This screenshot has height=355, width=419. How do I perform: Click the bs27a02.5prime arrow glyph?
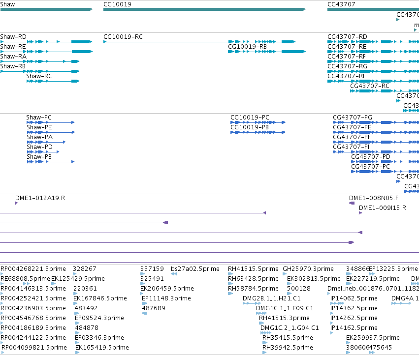pos(174,274)
